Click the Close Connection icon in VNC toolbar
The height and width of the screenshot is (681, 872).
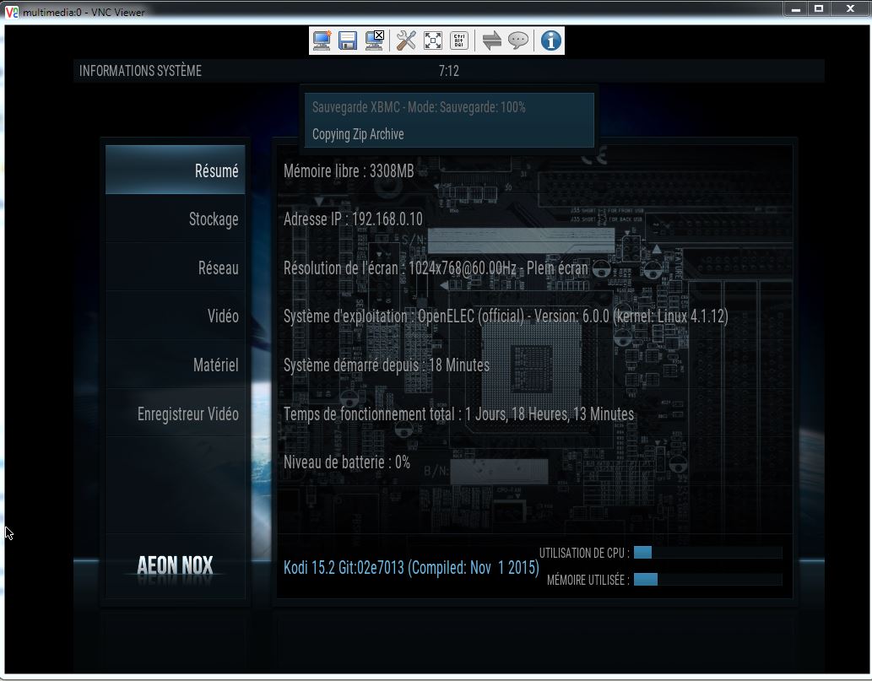click(374, 41)
